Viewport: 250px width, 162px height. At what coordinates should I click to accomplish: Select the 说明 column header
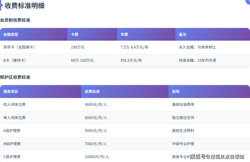176,91
